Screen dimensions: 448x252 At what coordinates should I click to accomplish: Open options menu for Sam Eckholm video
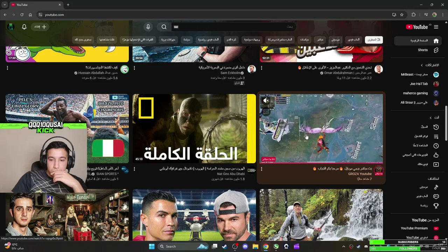click(x=134, y=68)
